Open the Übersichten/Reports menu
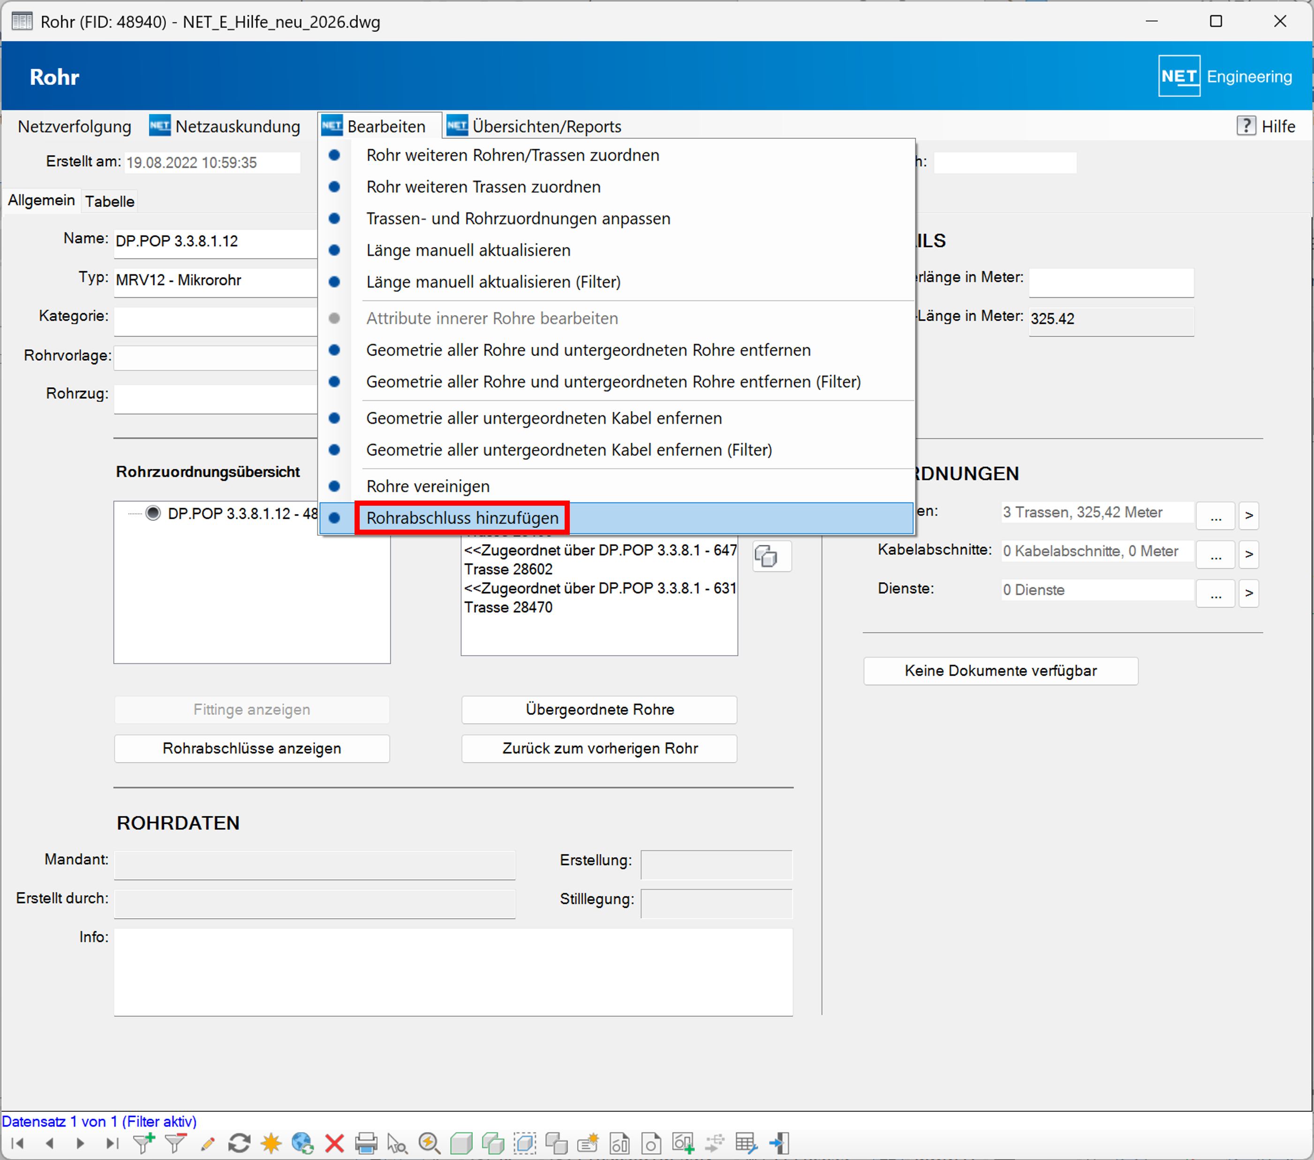 click(534, 127)
